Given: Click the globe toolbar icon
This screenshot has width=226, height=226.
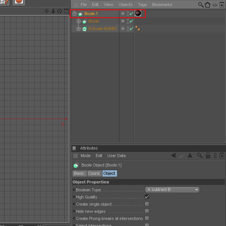Looking at the screenshot, I should [x=19, y=2].
